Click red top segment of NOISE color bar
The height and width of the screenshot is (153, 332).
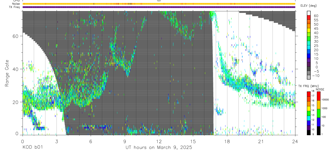tap(318, 96)
